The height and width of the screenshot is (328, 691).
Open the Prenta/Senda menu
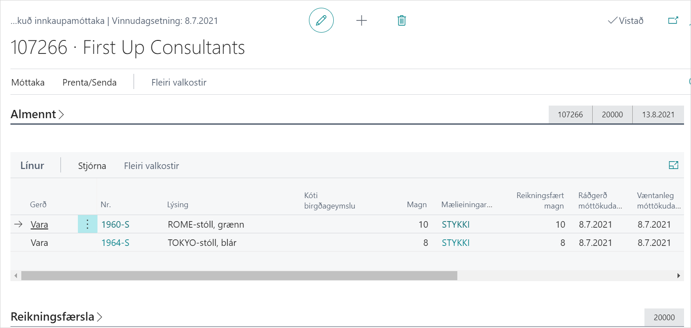point(89,83)
